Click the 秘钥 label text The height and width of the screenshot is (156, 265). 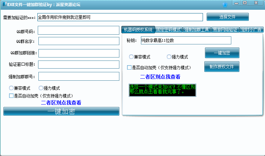click(x=131, y=40)
